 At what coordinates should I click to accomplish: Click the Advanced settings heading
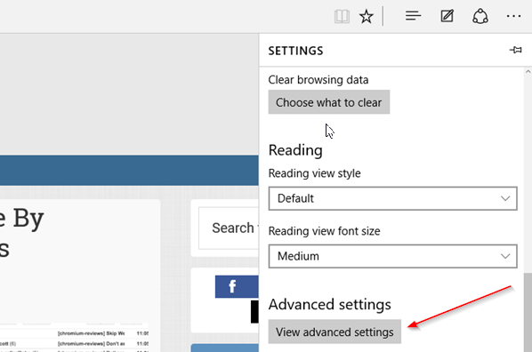329,304
